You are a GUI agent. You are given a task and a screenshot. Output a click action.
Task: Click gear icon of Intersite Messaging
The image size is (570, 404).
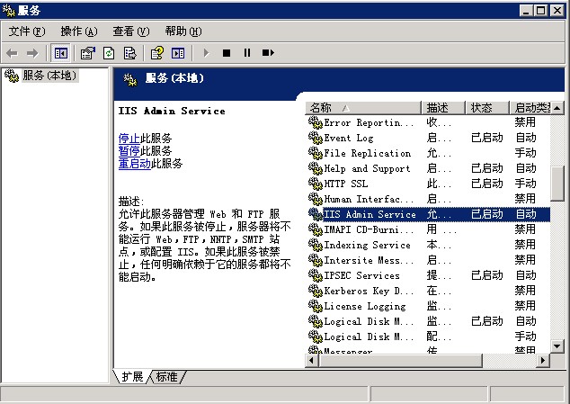(316, 260)
